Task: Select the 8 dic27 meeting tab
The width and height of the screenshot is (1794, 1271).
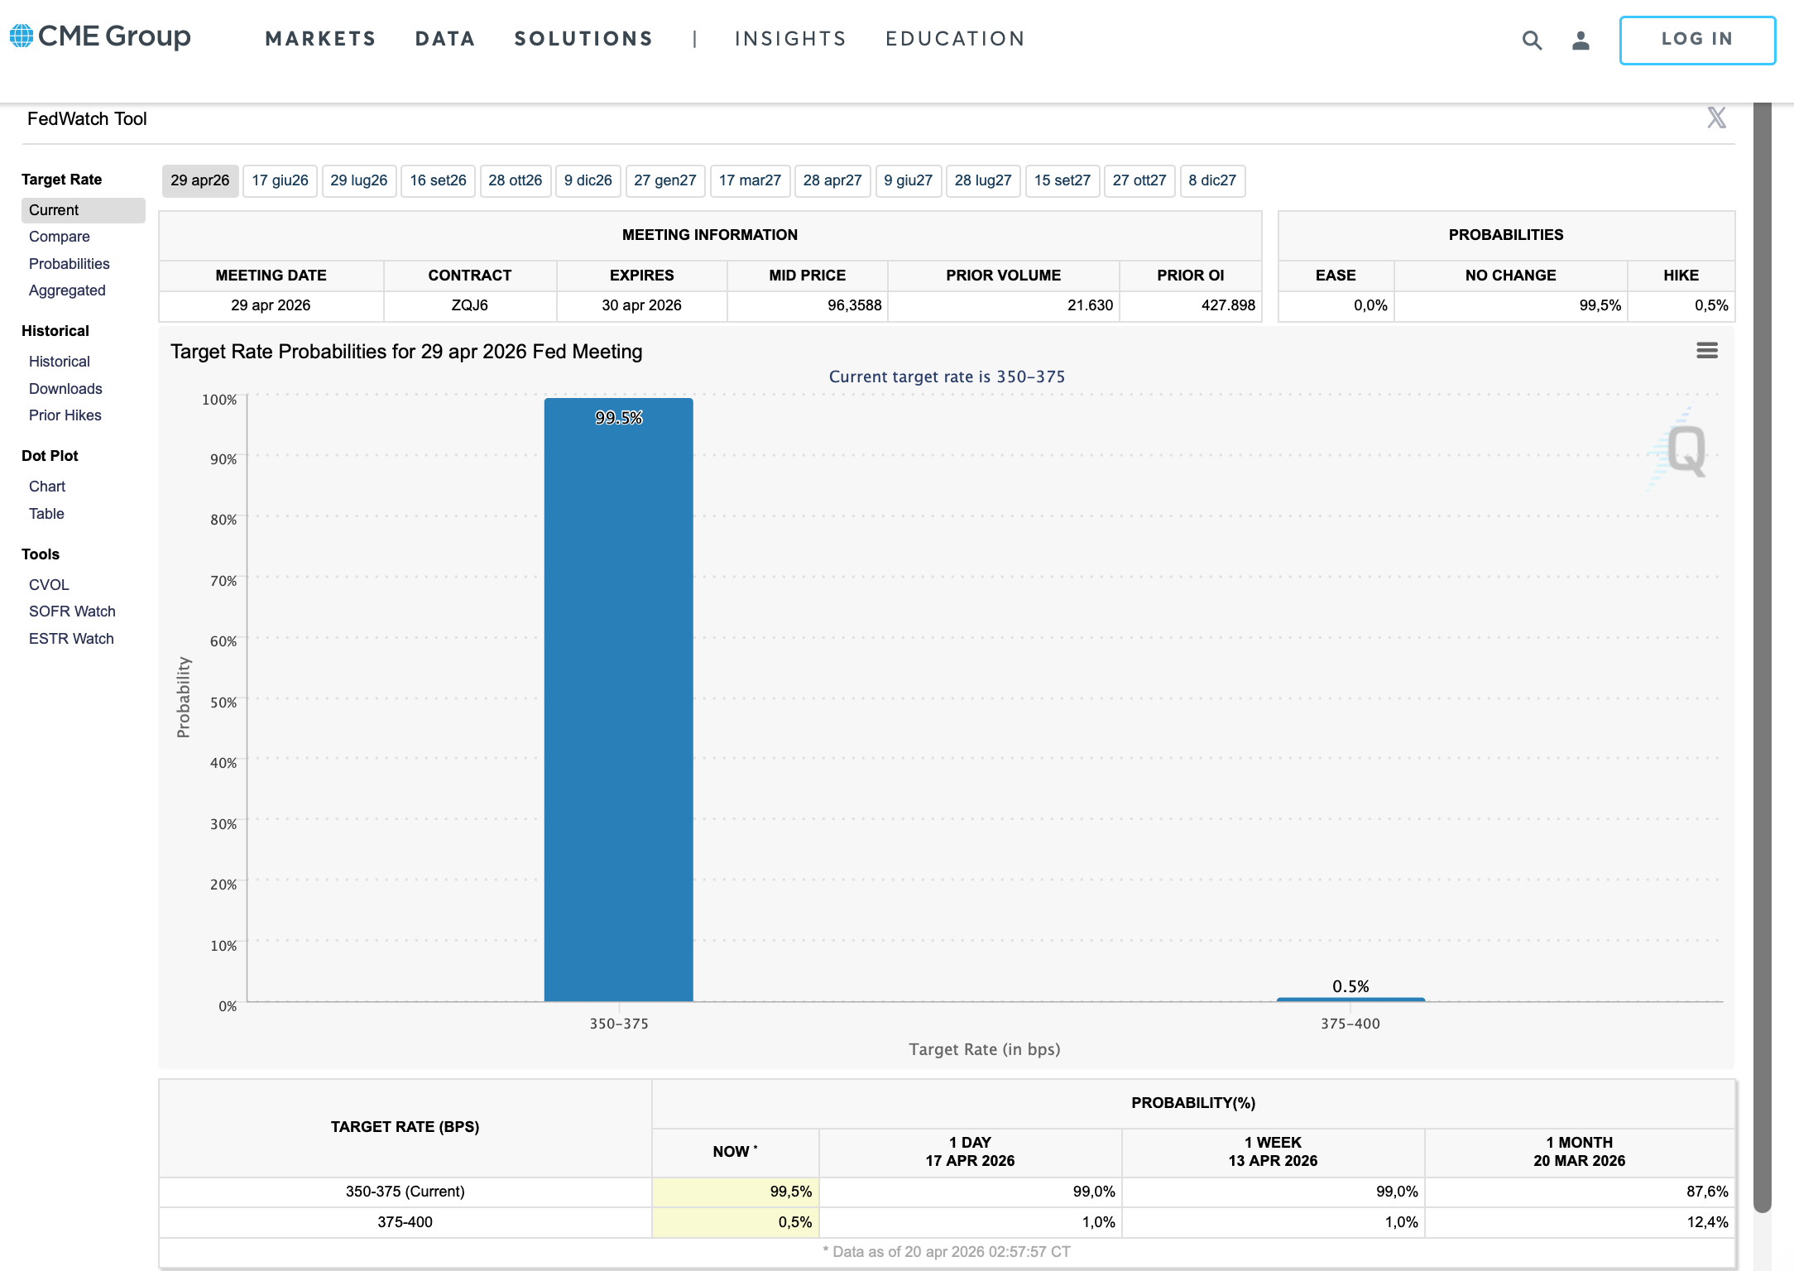Action: [1211, 180]
